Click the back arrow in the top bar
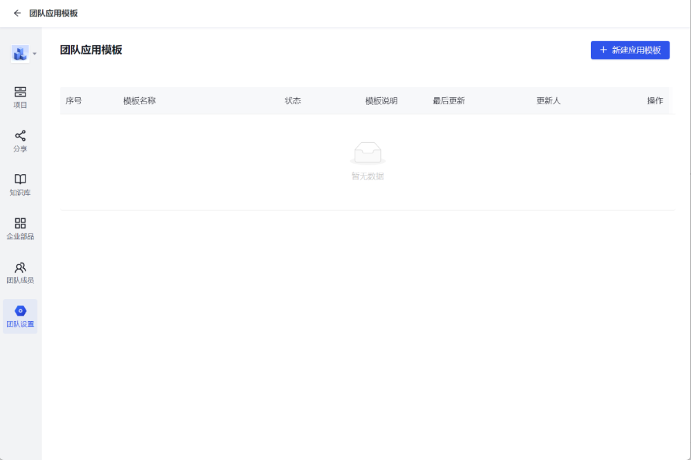 pos(17,13)
